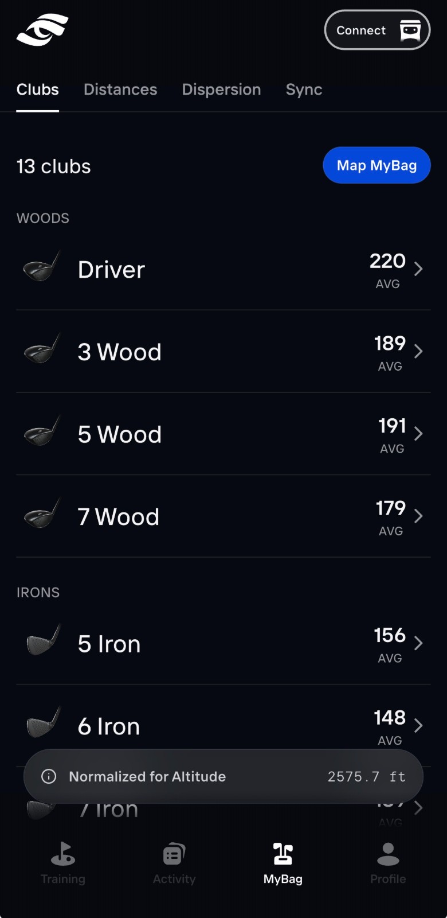447x918 pixels.
Task: Expand the 5 Wood chevron arrow
Action: [x=418, y=433]
